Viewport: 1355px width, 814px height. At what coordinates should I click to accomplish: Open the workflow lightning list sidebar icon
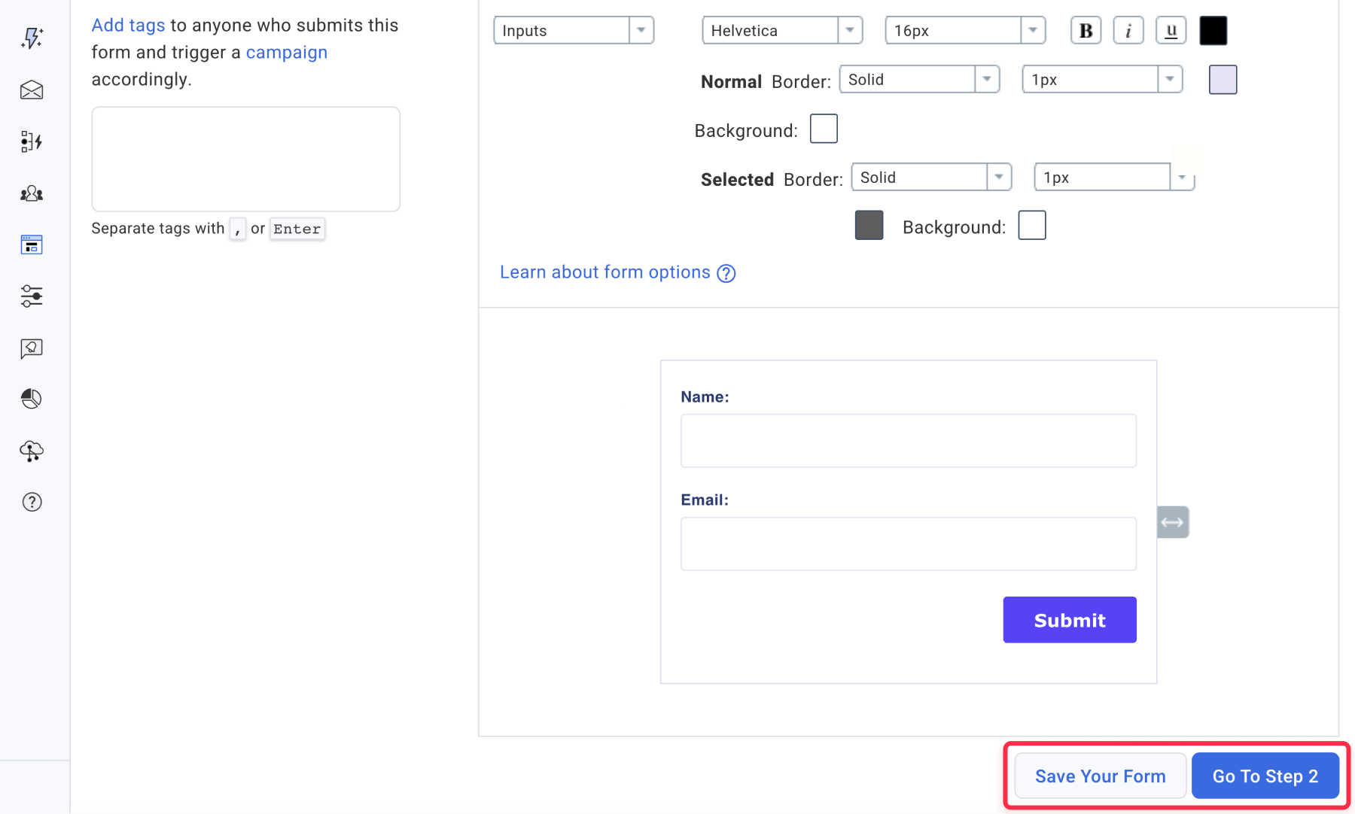(x=32, y=141)
